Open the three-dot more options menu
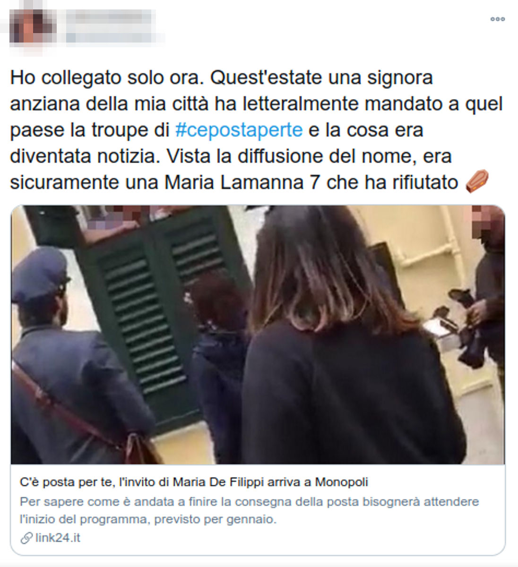Image resolution: width=518 pixels, height=567 pixels. (497, 19)
